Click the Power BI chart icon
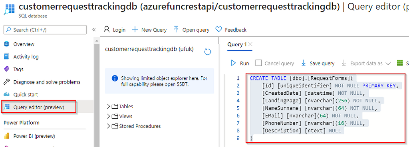 7,136
